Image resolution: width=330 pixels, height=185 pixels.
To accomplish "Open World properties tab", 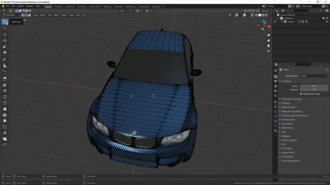I will coord(275,96).
